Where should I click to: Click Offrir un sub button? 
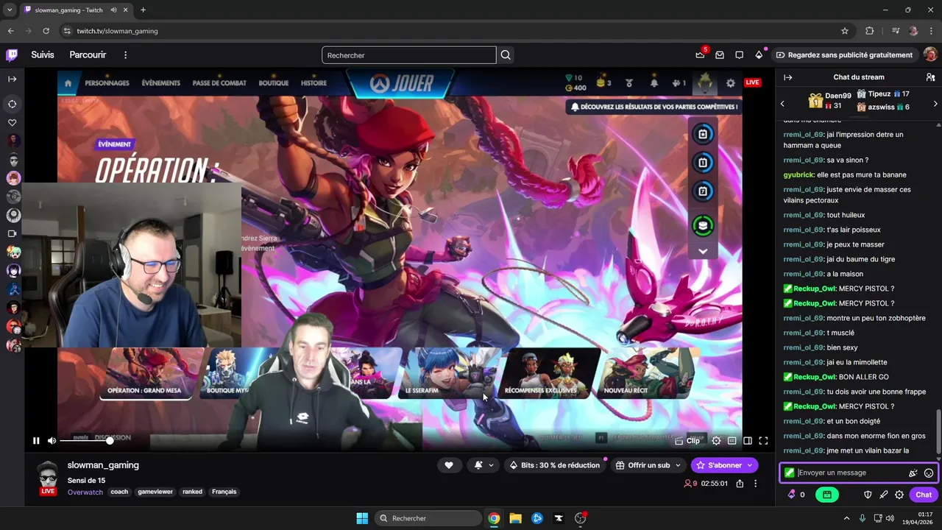pyautogui.click(x=642, y=465)
